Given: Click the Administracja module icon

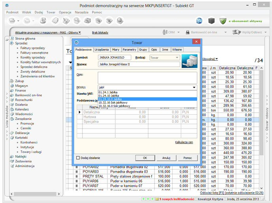Looking at the screenshot, I should (x=12, y=166).
